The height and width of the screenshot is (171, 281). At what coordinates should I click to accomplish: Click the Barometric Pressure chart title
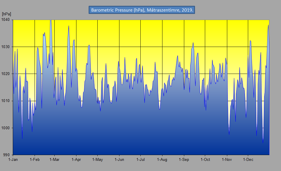(x=142, y=10)
